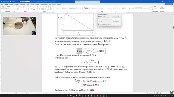Switch to the Вид ribbon tab
174x97 pixels.
tap(50, 4)
